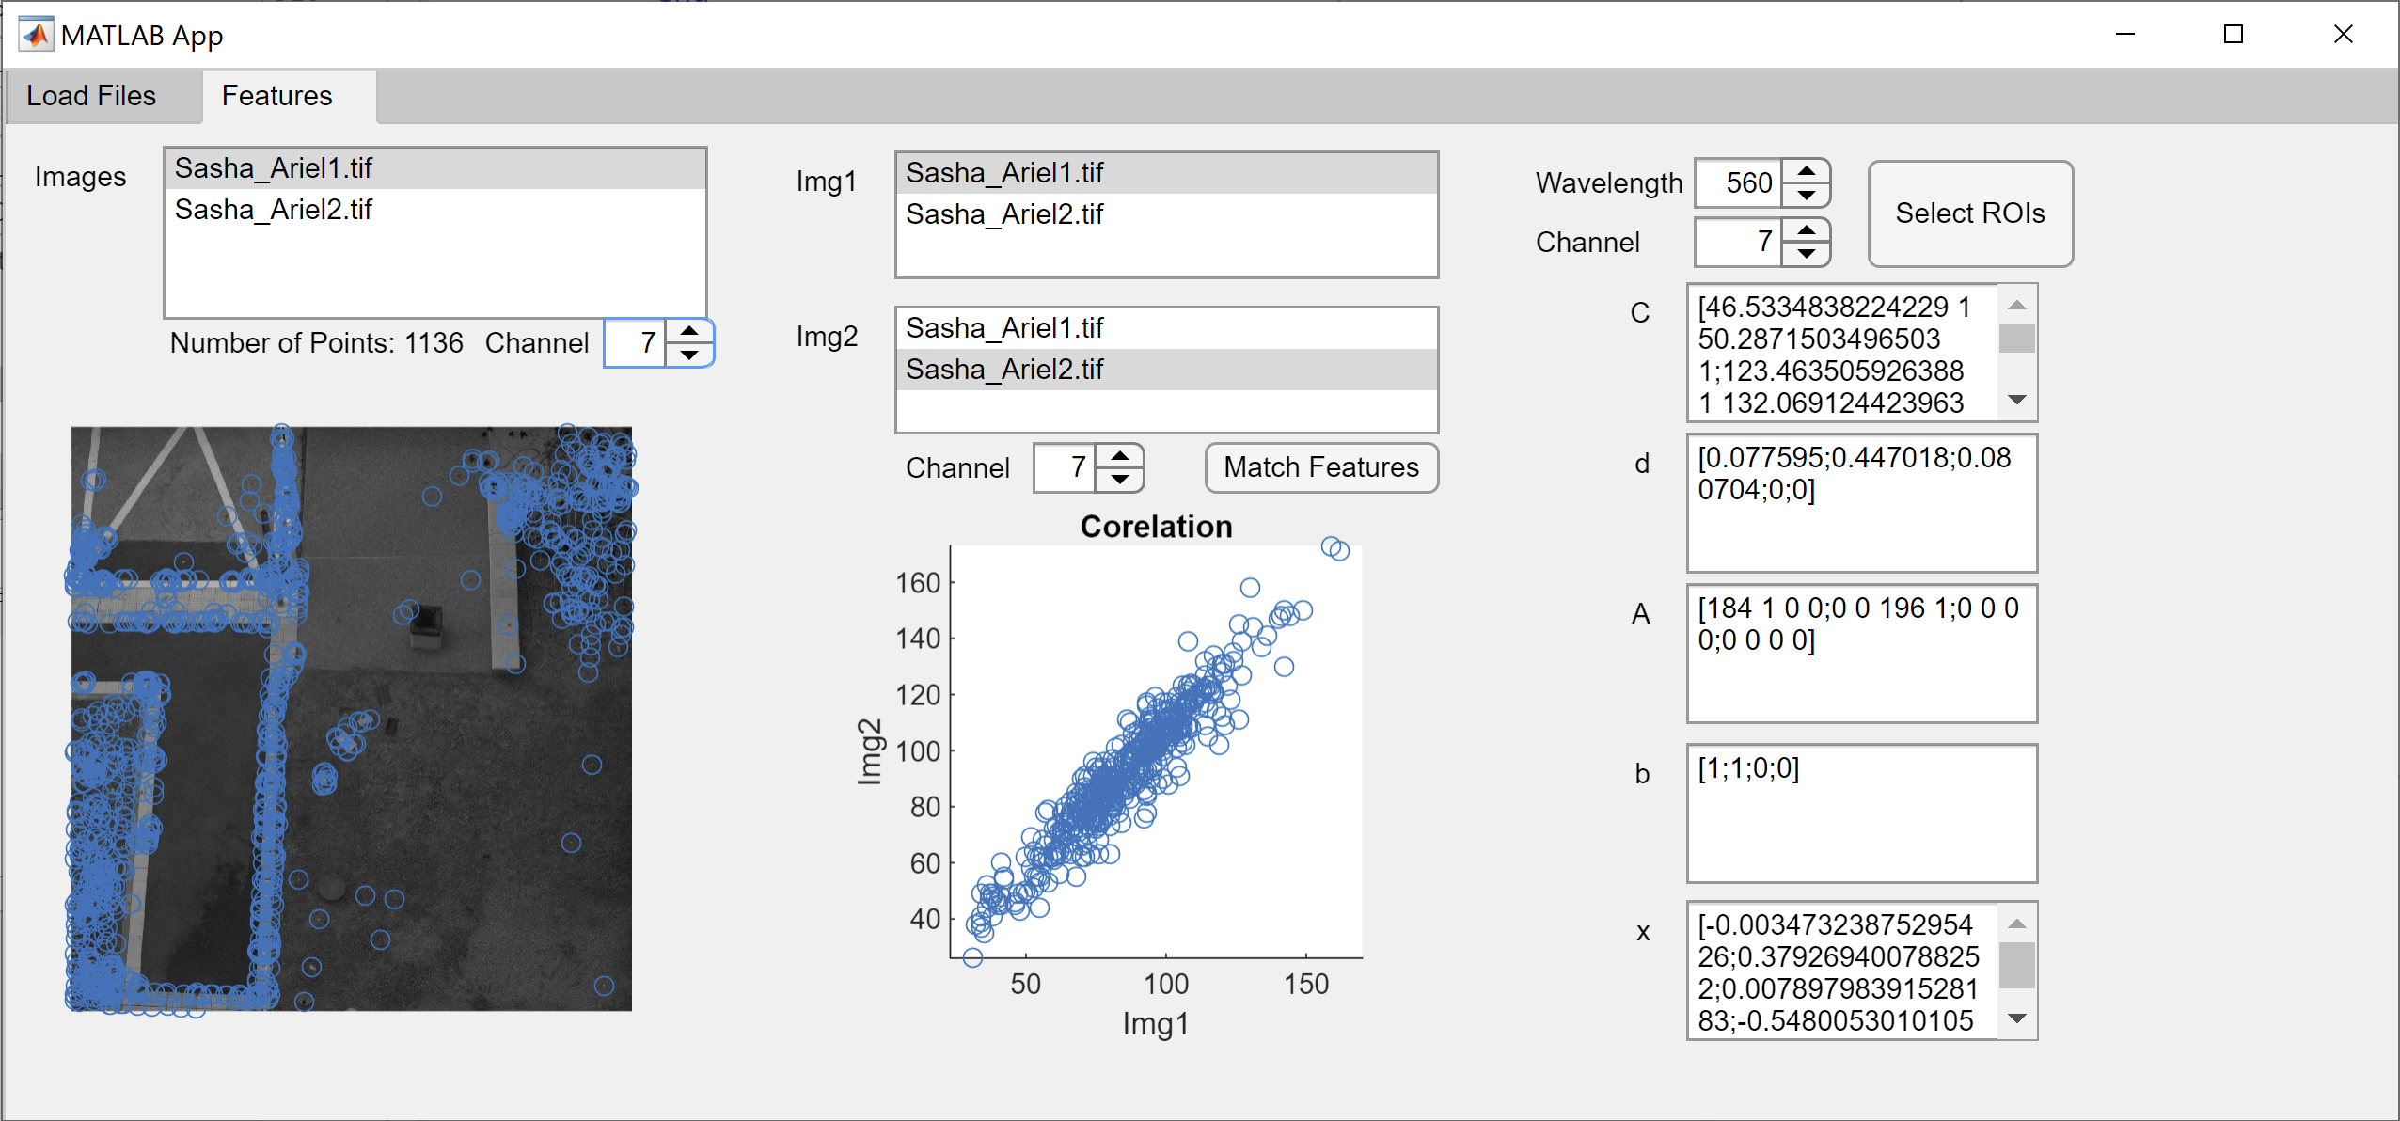Choose Sasha_Ariel1.tif in Img2 list
The image size is (2400, 1121).
coord(1004,328)
